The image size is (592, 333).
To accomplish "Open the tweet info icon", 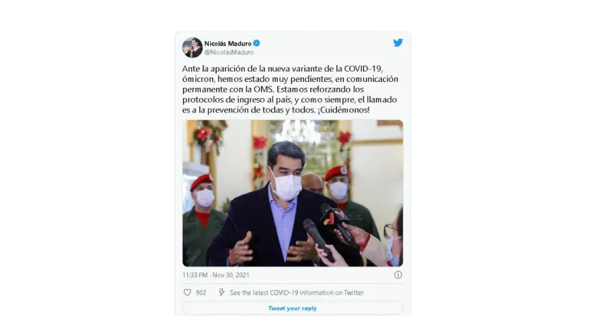I will (398, 275).
